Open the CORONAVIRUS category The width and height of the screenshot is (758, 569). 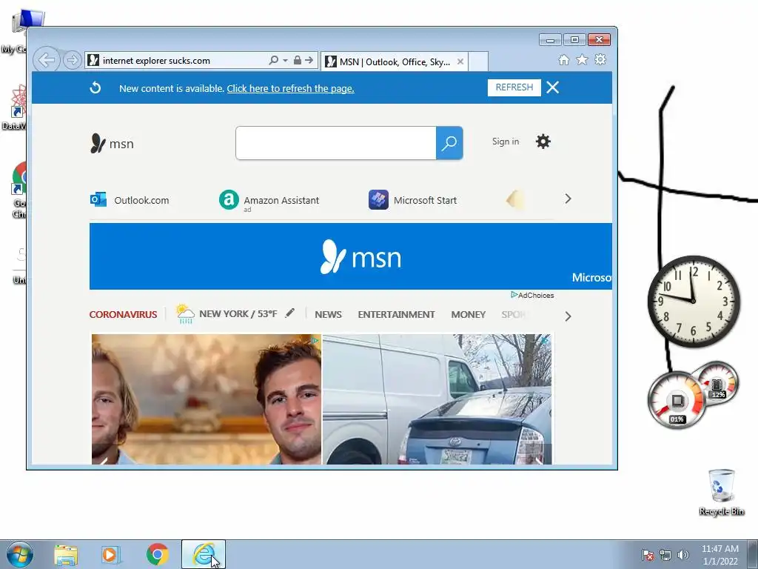(124, 314)
